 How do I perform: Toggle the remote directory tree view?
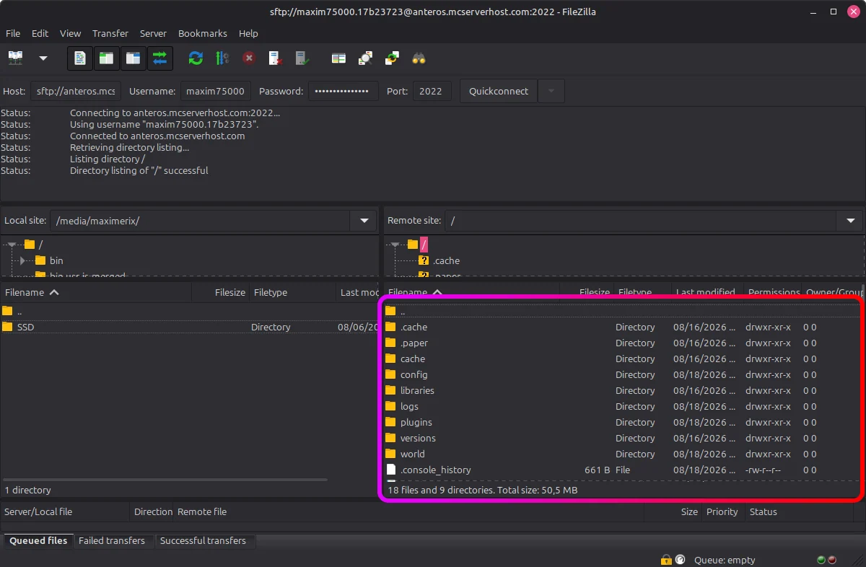tap(133, 58)
